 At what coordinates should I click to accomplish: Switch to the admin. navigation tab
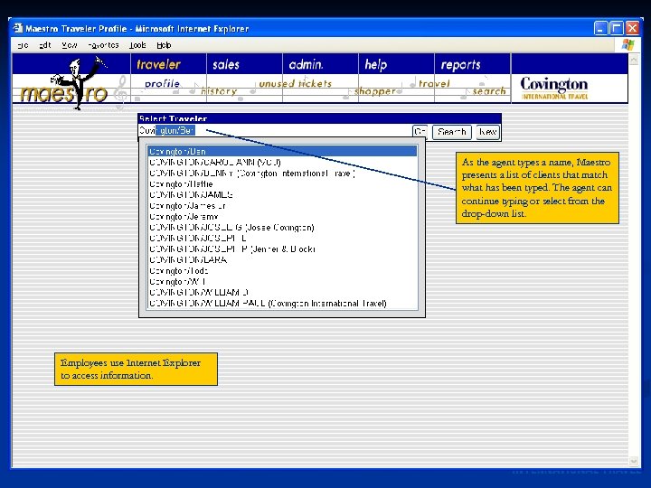(306, 64)
